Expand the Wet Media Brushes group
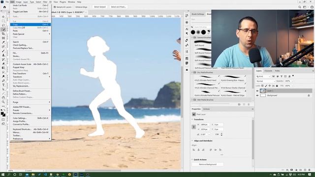This screenshot has width=315, height=177. coord(192,100)
